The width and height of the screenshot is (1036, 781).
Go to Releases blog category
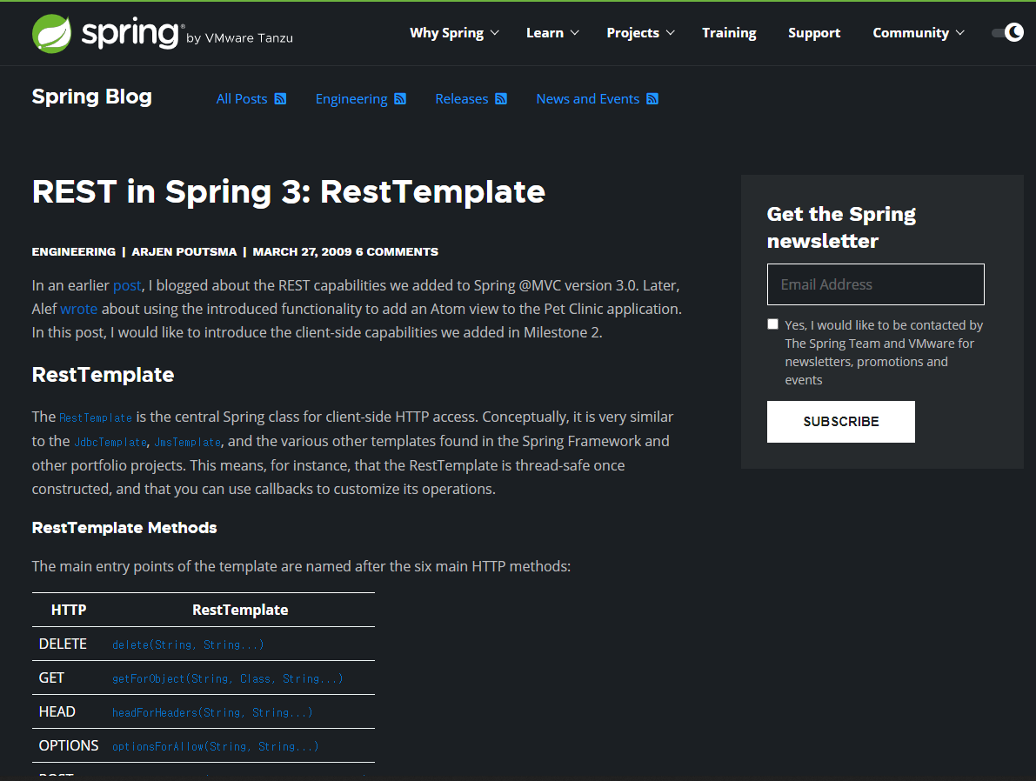(462, 99)
